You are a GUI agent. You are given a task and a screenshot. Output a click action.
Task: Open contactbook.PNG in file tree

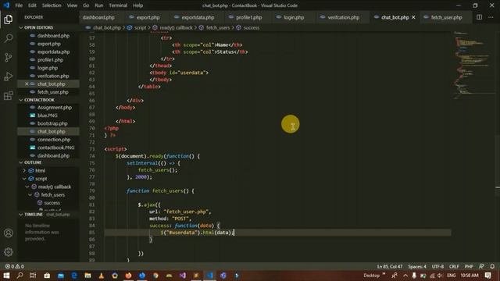click(x=55, y=148)
